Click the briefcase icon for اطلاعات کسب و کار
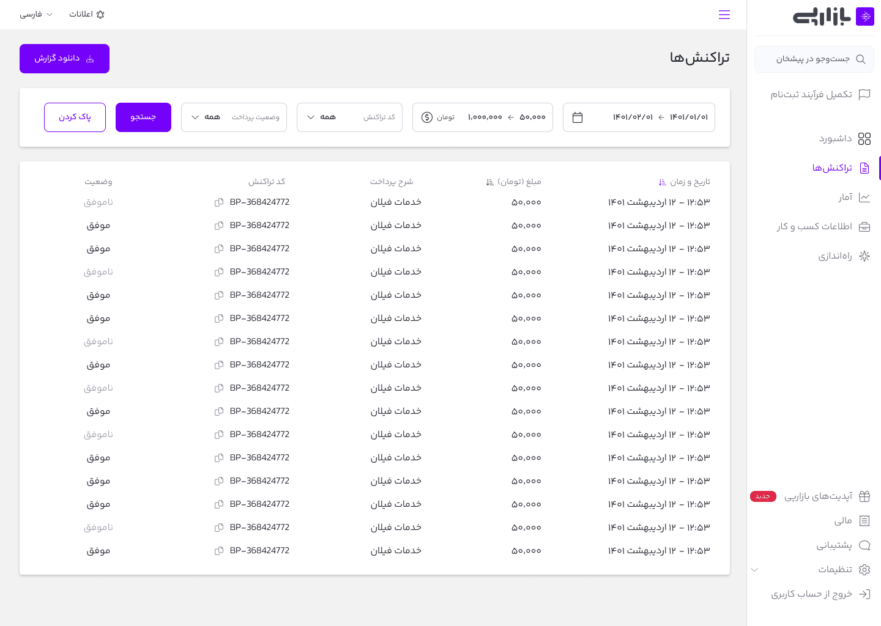 click(x=864, y=227)
